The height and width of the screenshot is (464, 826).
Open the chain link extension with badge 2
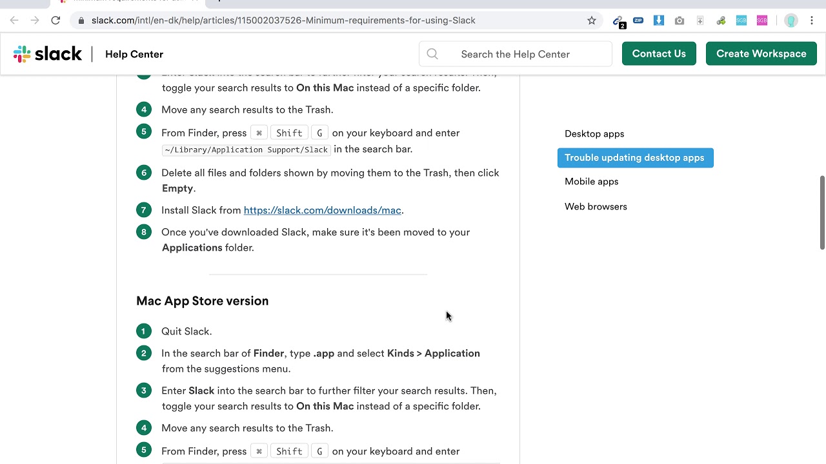point(618,21)
